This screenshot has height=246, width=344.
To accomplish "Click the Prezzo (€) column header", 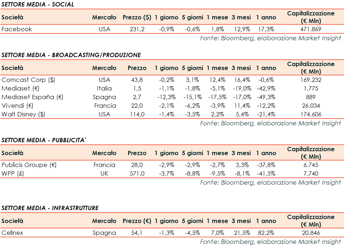I will click(137, 221).
